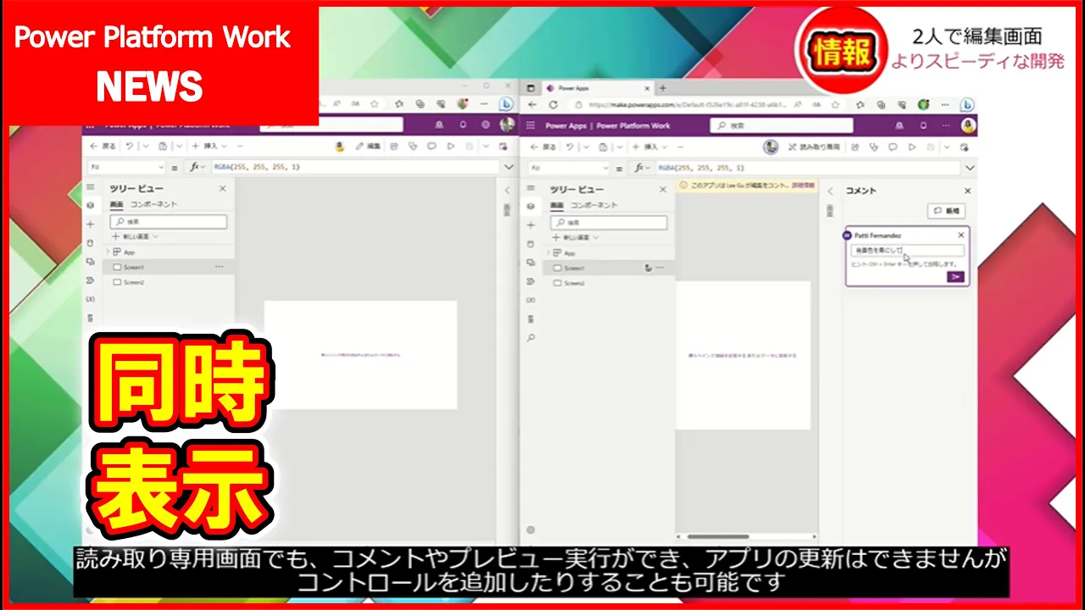Open Tree view icon in read-only window sidebar

531,206
